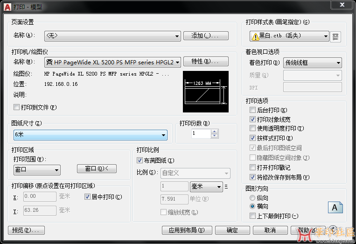Image resolution: width=356 pixels, height=244 pixels.
Task: Open the 着色打印 dropdown showing 传统线框
Action: 313,63
